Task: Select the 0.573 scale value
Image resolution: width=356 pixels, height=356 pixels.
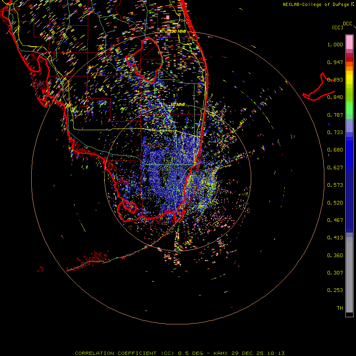Action: (335, 185)
